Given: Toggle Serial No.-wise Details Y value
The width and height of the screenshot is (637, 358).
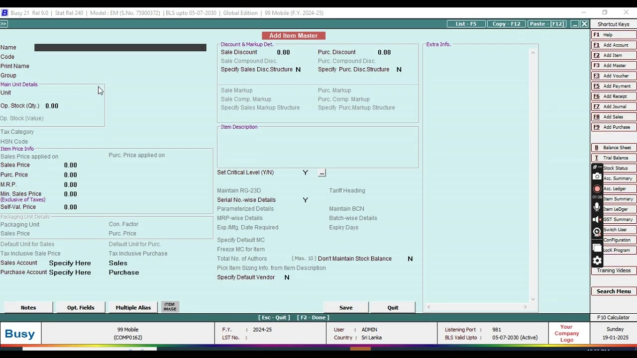Looking at the screenshot, I should click(x=306, y=200).
